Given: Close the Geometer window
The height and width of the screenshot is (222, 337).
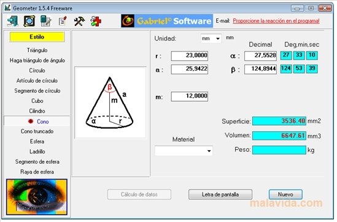Looking at the screenshot, I should pos(325,9).
